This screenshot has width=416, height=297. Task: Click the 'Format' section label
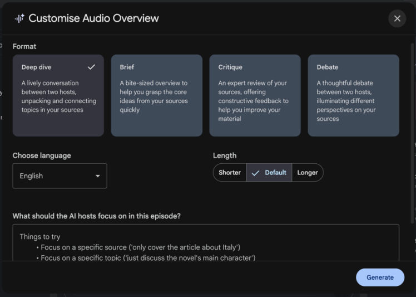click(x=24, y=47)
